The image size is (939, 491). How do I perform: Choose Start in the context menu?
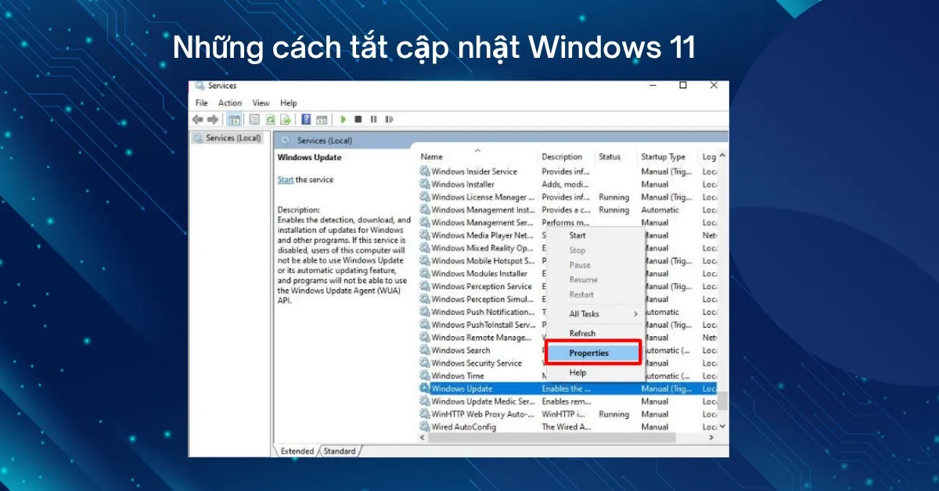coord(595,235)
